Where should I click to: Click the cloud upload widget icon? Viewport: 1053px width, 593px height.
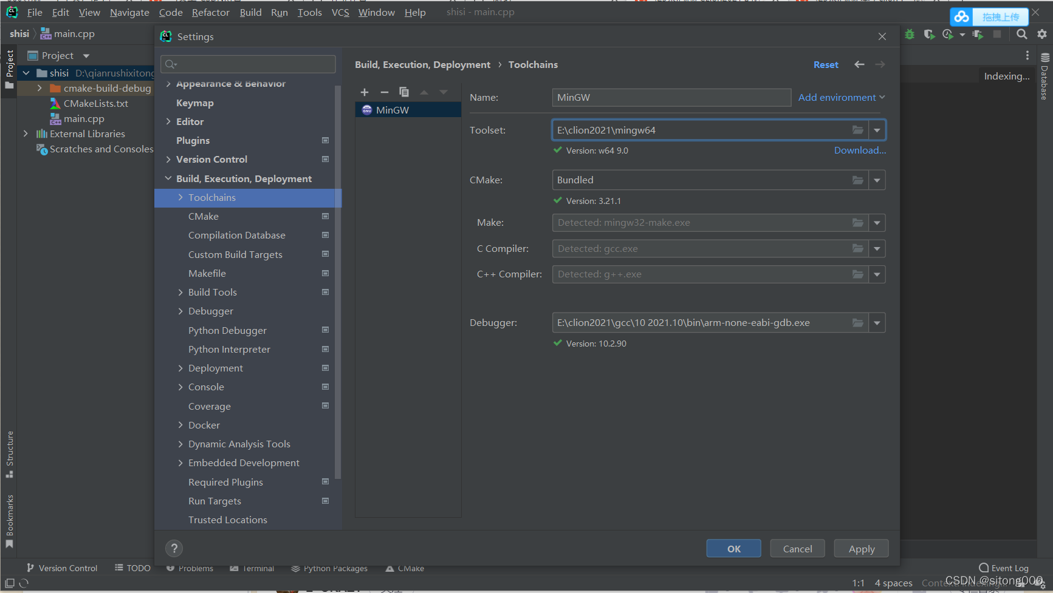[x=961, y=17]
